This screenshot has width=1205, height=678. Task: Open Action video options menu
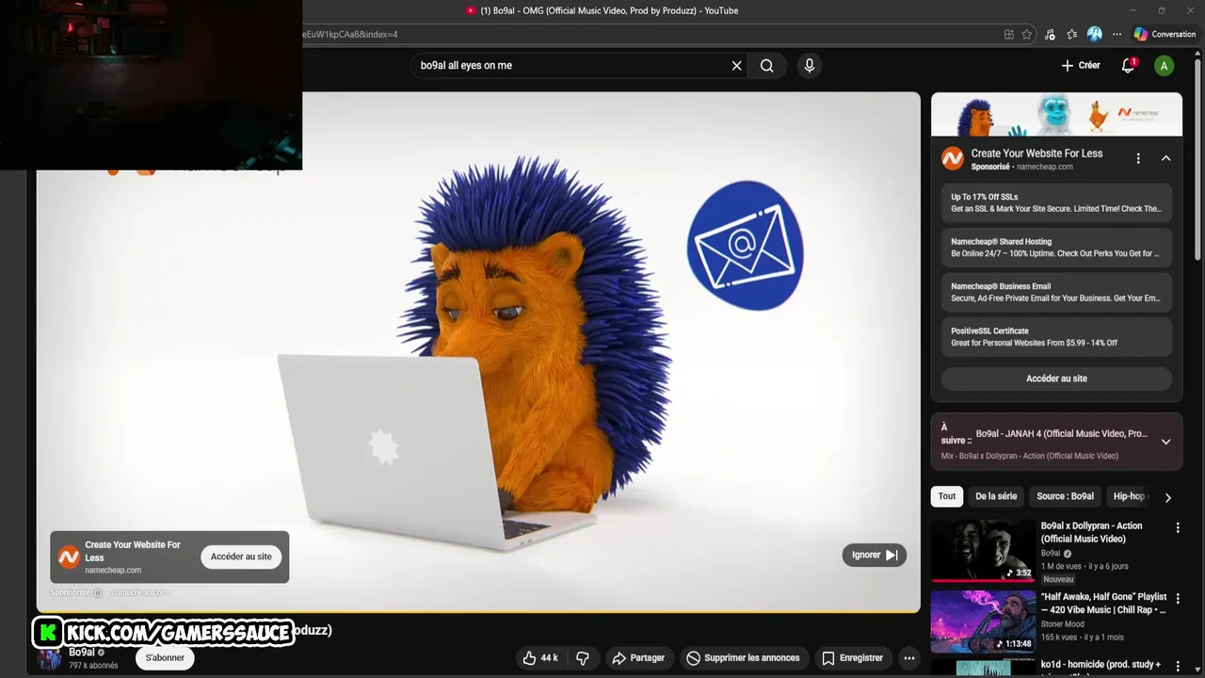click(1178, 528)
